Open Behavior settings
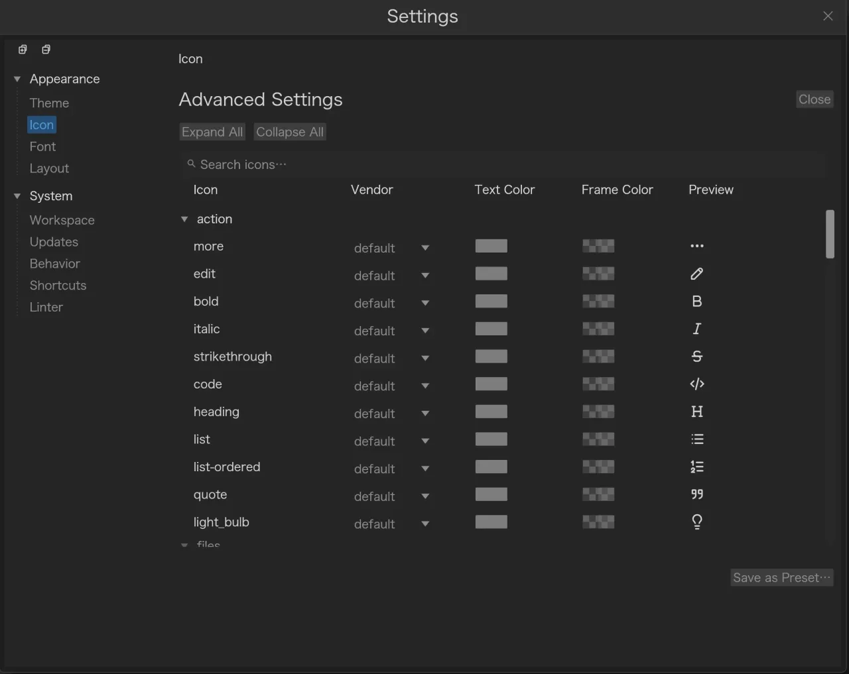The height and width of the screenshot is (674, 849). pos(54,264)
